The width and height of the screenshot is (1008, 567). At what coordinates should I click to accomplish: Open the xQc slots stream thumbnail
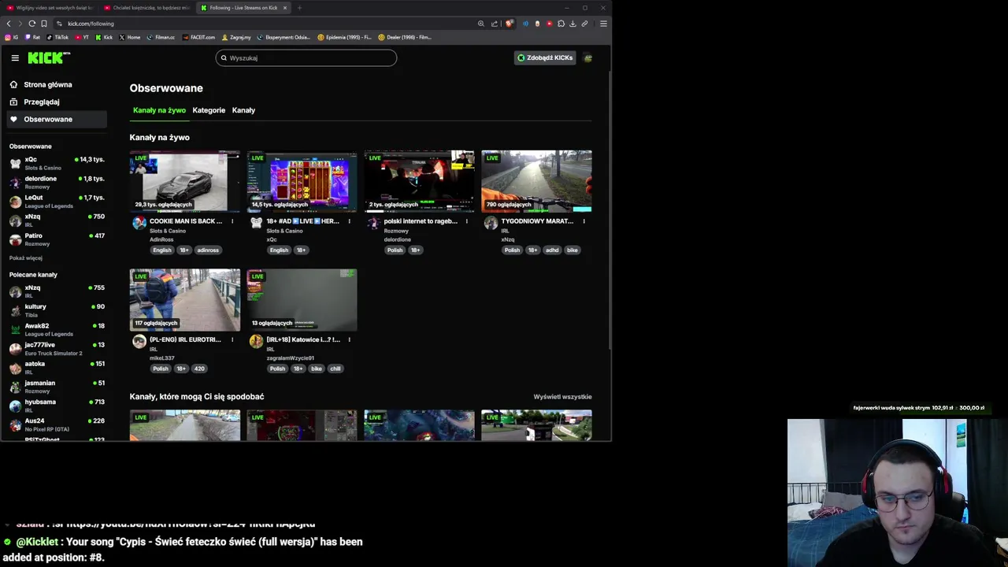[x=302, y=181]
